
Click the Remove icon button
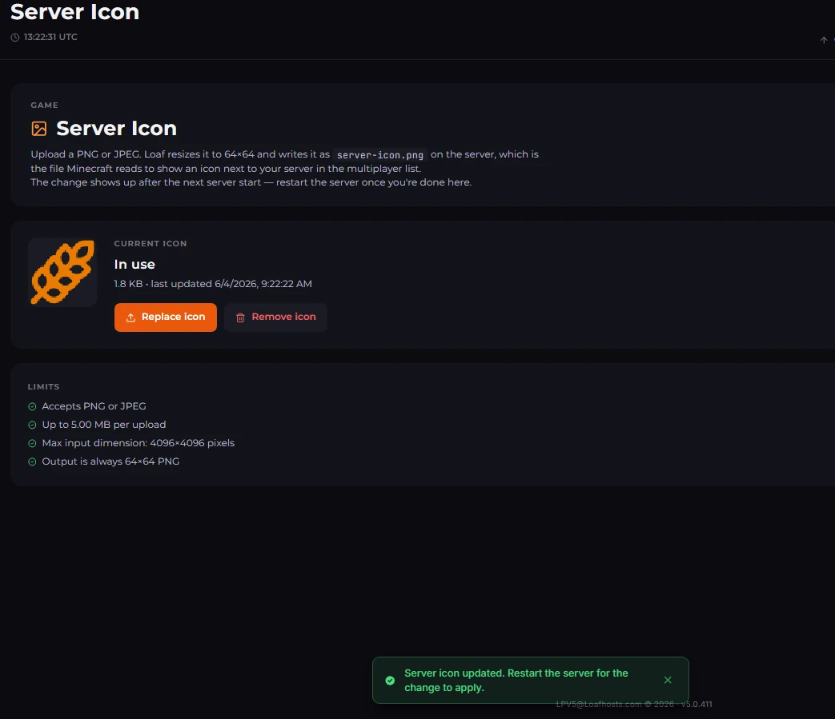pyautogui.click(x=276, y=318)
